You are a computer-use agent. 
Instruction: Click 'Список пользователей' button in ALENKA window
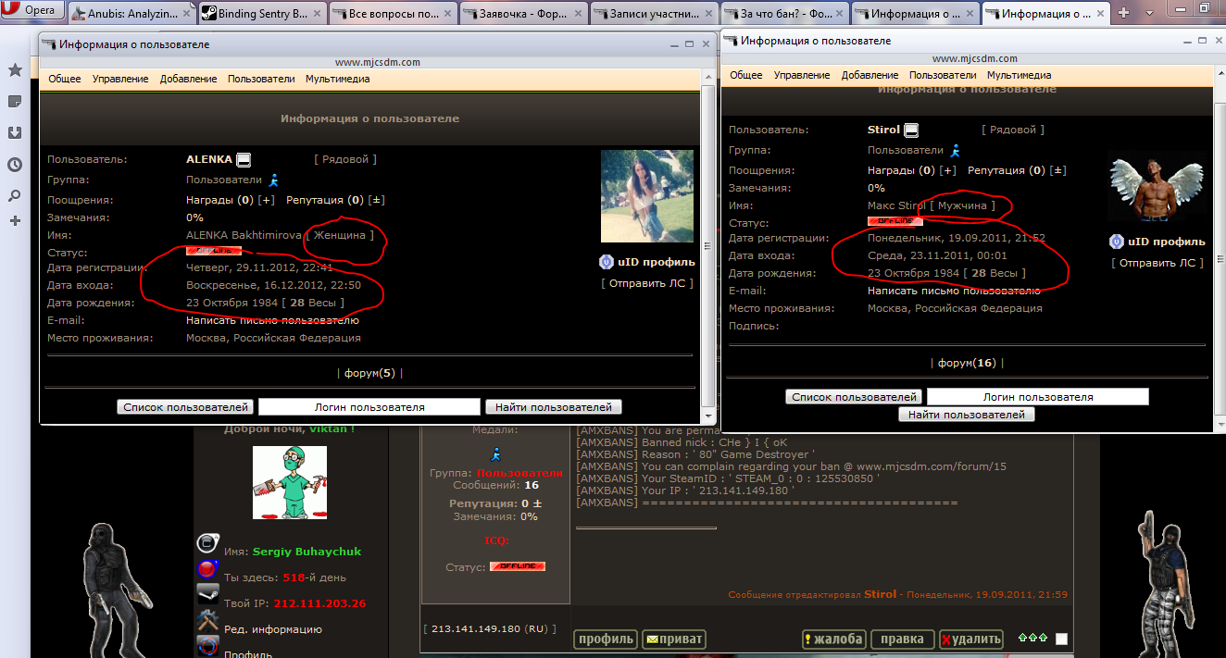186,407
